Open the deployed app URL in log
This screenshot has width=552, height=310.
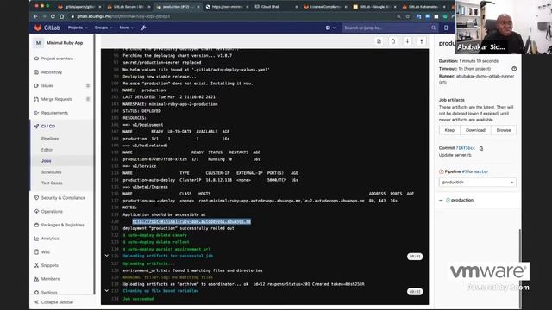(191, 221)
